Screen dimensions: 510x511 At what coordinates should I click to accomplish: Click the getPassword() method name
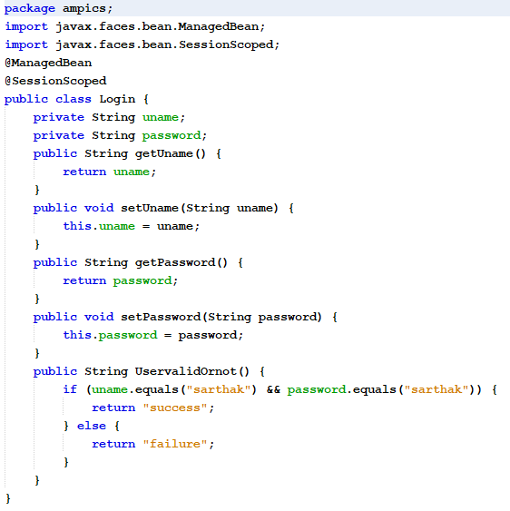coord(181,262)
